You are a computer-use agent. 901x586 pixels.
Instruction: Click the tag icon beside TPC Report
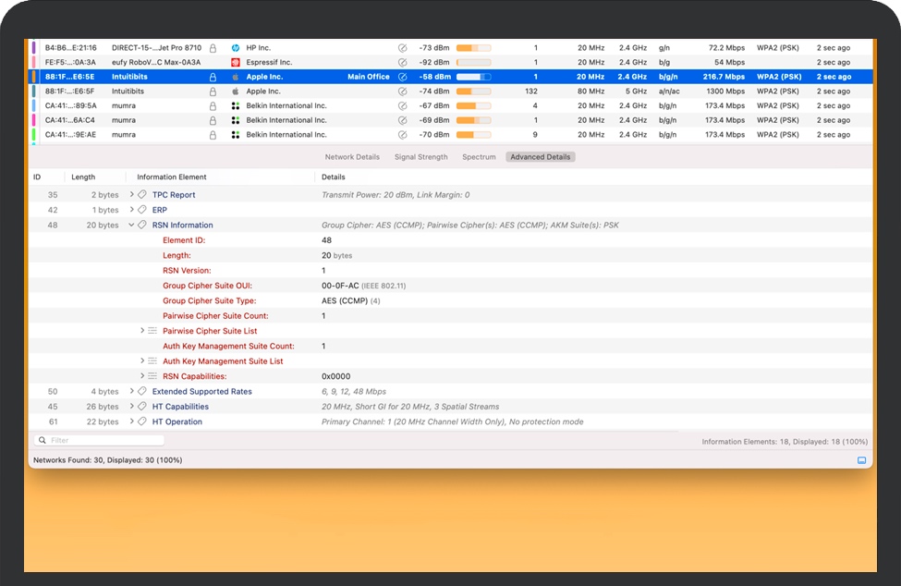pos(142,195)
